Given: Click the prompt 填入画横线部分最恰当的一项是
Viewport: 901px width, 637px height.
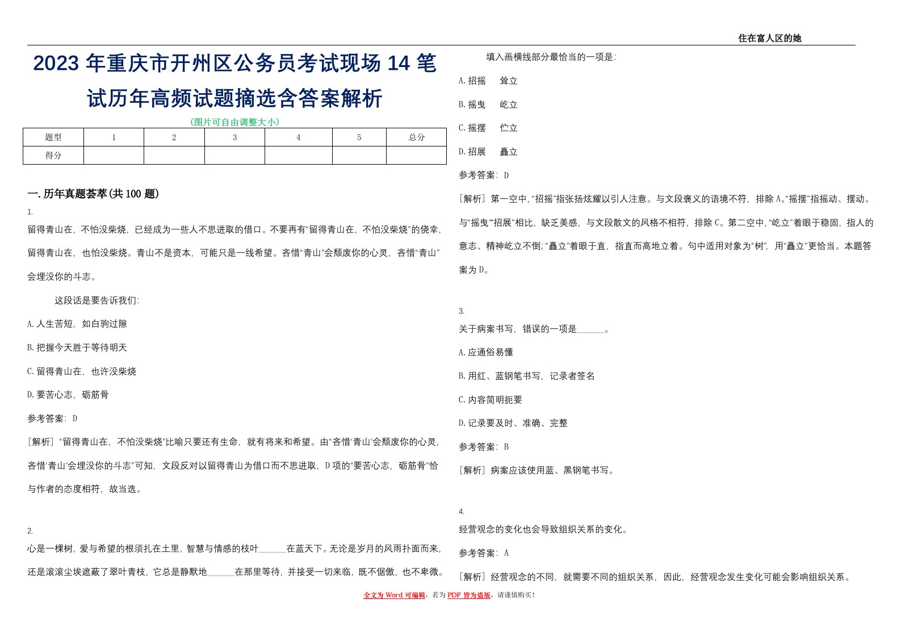Looking at the screenshot, I should click(x=551, y=57).
